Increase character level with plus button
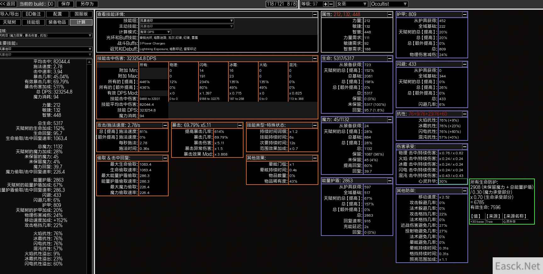 click(326, 4)
